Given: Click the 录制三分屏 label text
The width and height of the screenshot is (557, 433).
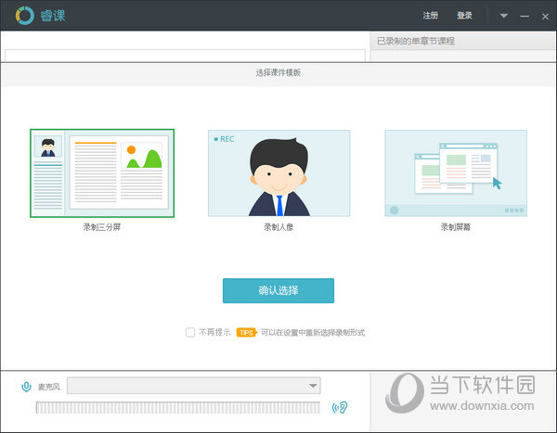Looking at the screenshot, I should click(x=102, y=227).
